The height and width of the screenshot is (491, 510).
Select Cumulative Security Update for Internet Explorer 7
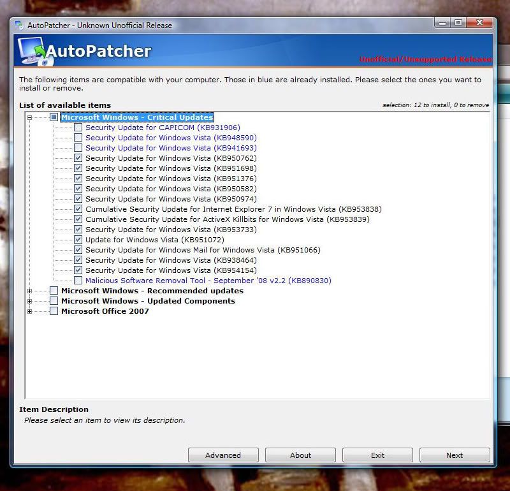click(x=233, y=209)
